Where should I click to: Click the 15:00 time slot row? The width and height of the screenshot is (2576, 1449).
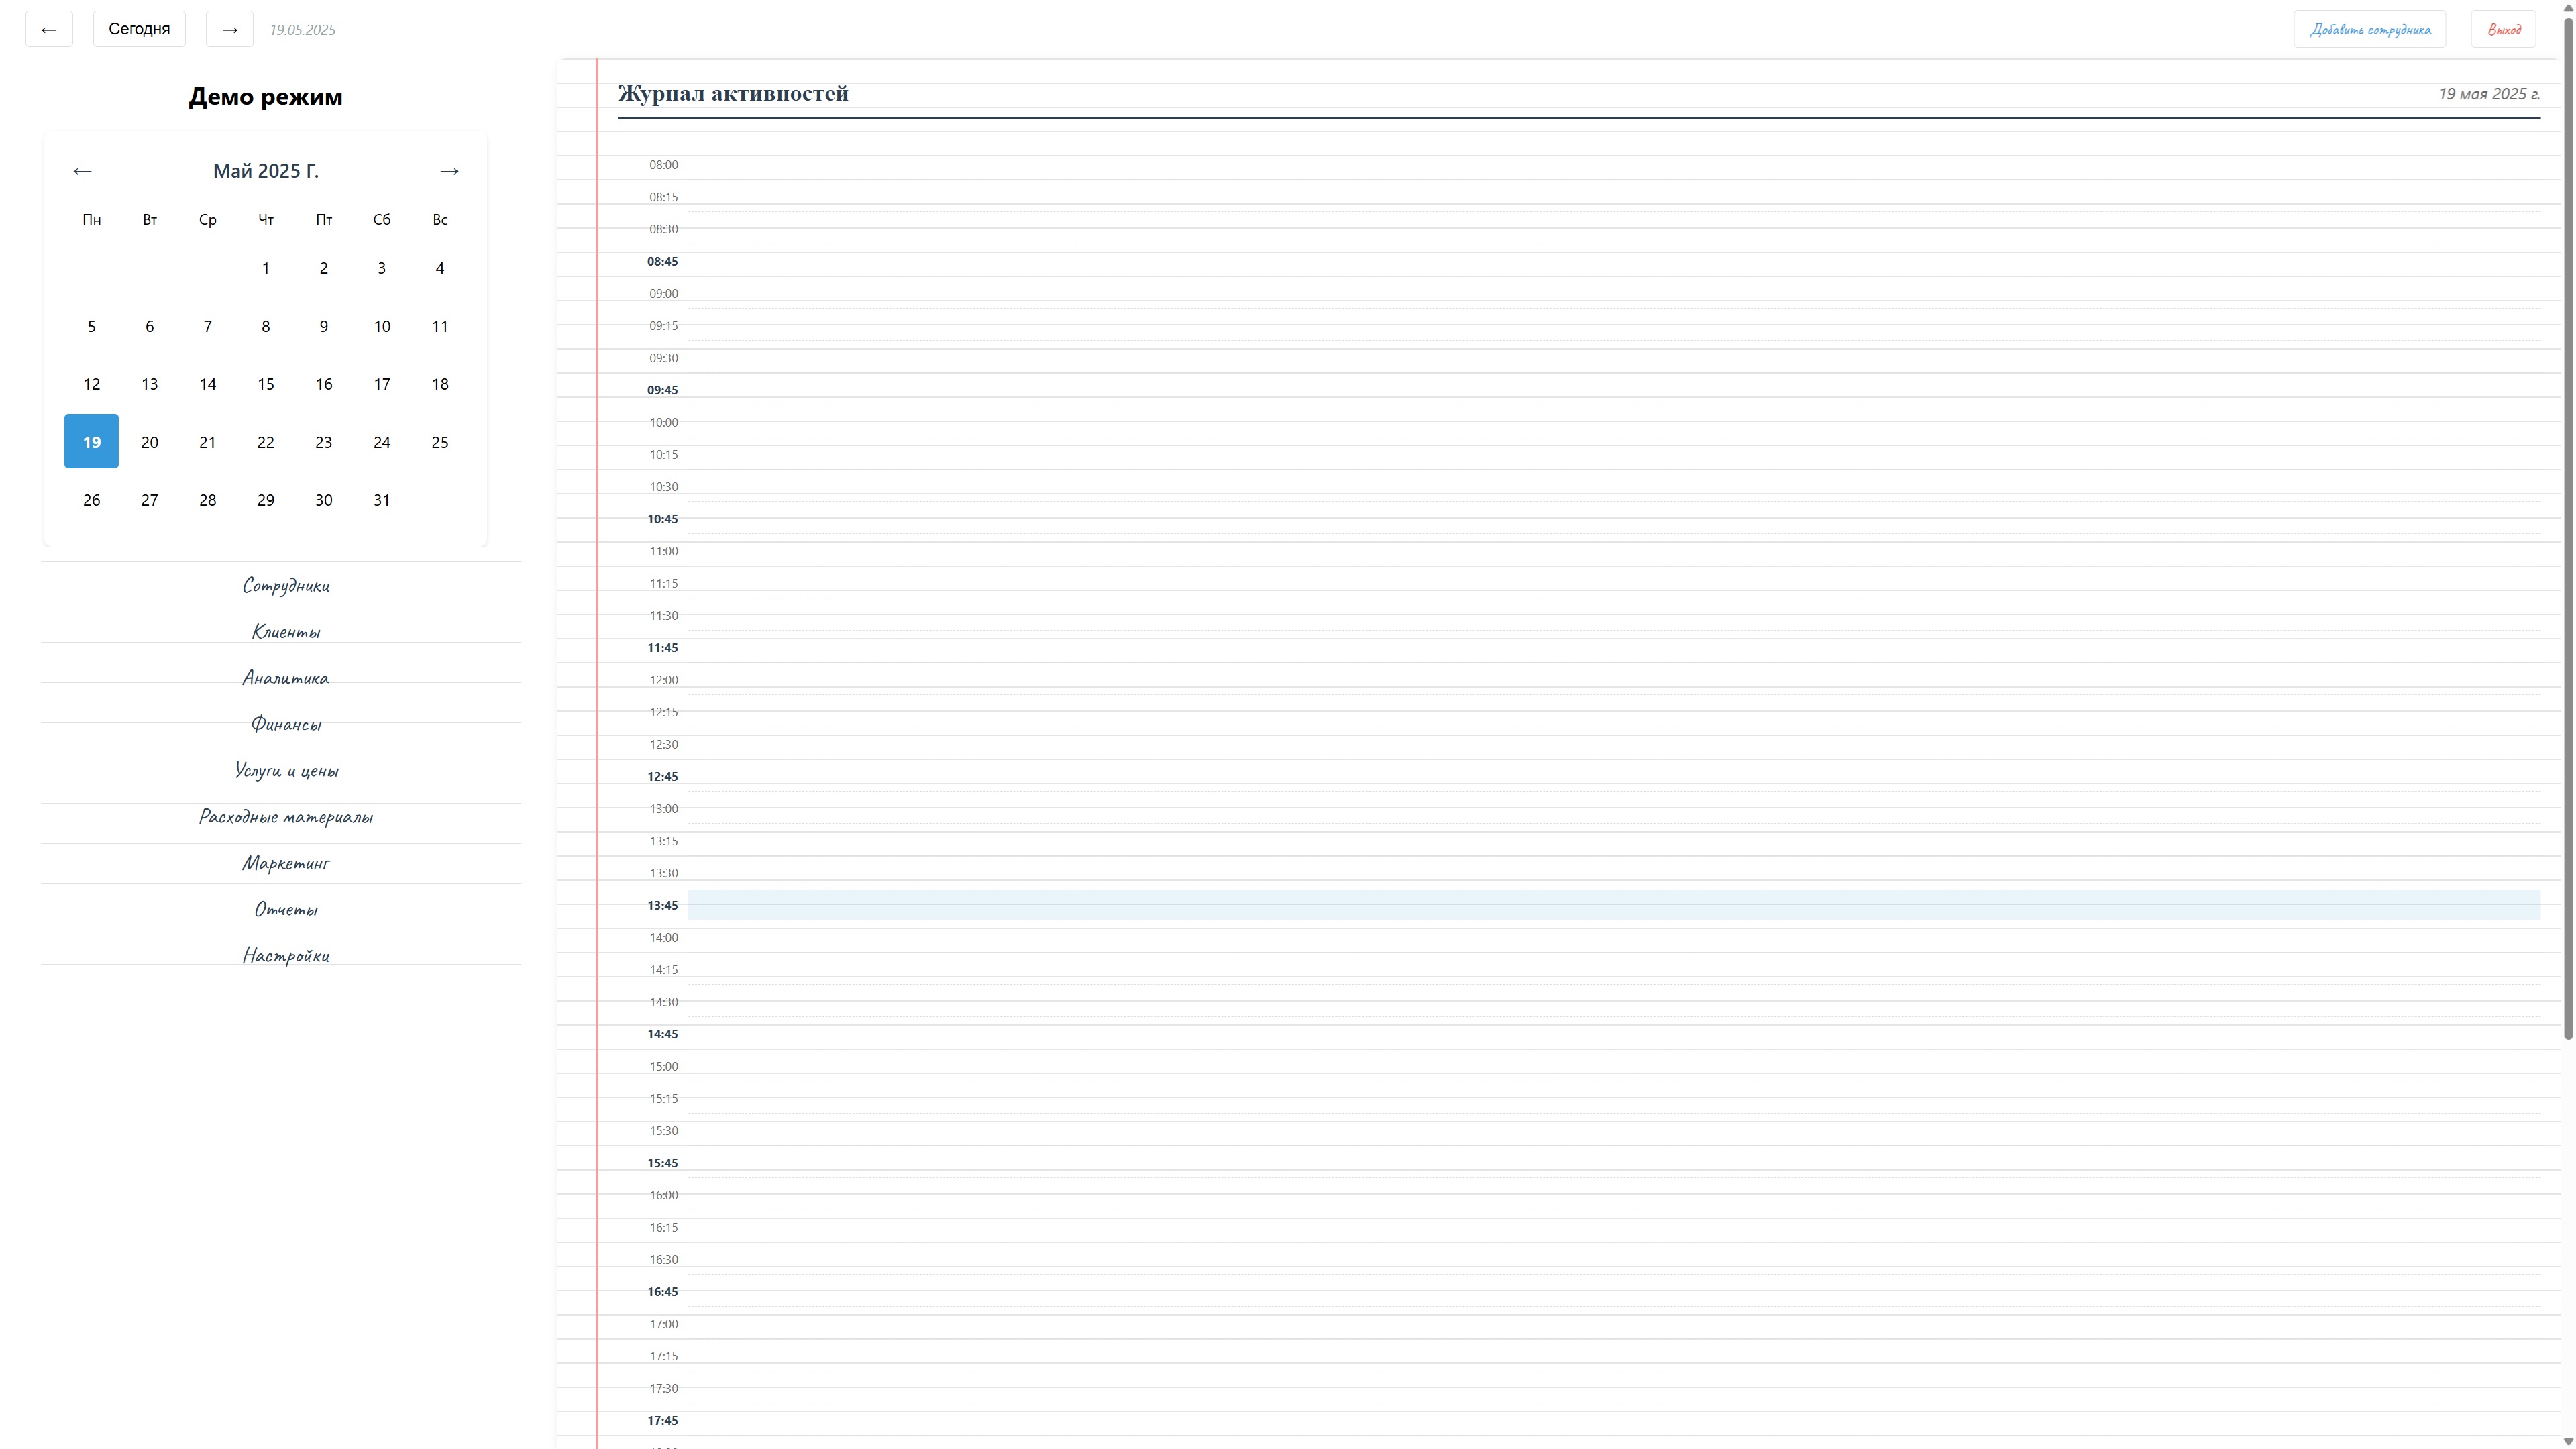coord(1613,1066)
